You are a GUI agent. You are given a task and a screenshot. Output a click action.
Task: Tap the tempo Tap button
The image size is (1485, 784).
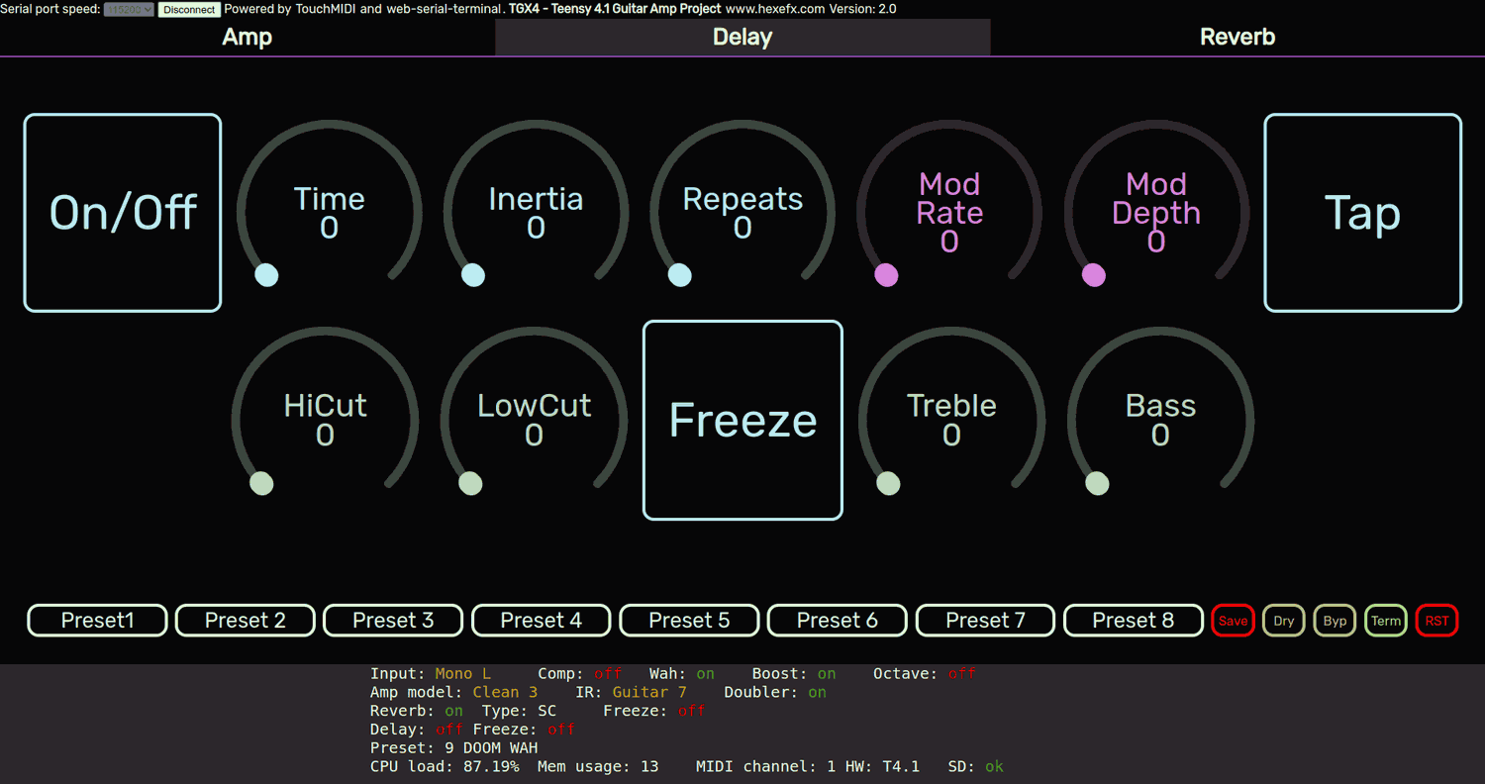coord(1362,213)
